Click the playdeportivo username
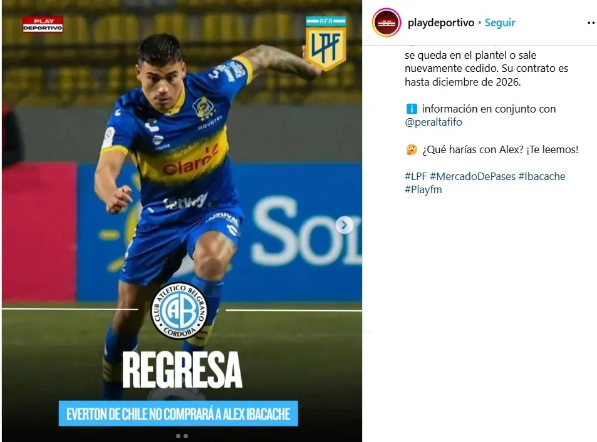This screenshot has height=442, width=597. (441, 23)
